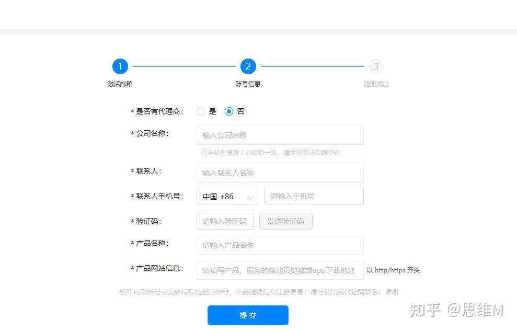Click the 产品名称 field label
The height and width of the screenshot is (331, 517).
[x=152, y=243]
